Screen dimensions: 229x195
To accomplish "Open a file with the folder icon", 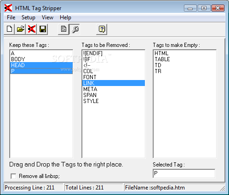I will tap(20, 29).
